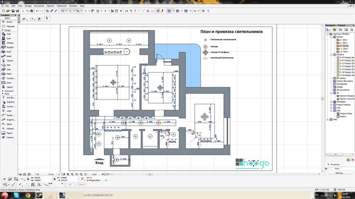Open the Teamwork menu
This screenshot has height=199, width=355.
61,6
